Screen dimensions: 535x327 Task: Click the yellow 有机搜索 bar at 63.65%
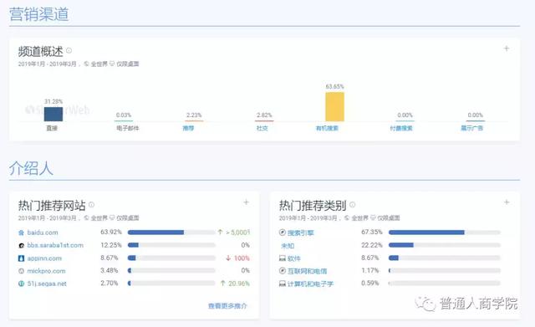click(x=334, y=106)
